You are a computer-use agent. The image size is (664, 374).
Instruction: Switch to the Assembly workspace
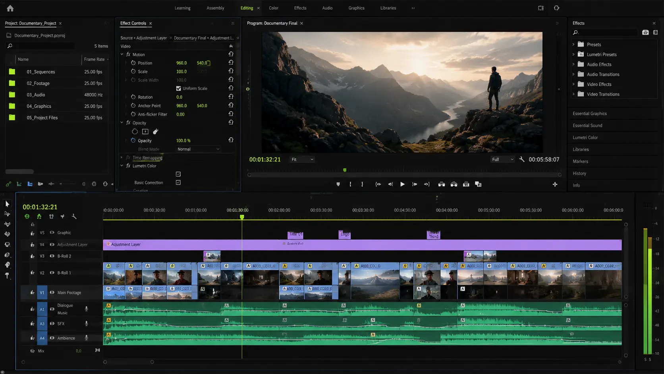pos(215,8)
